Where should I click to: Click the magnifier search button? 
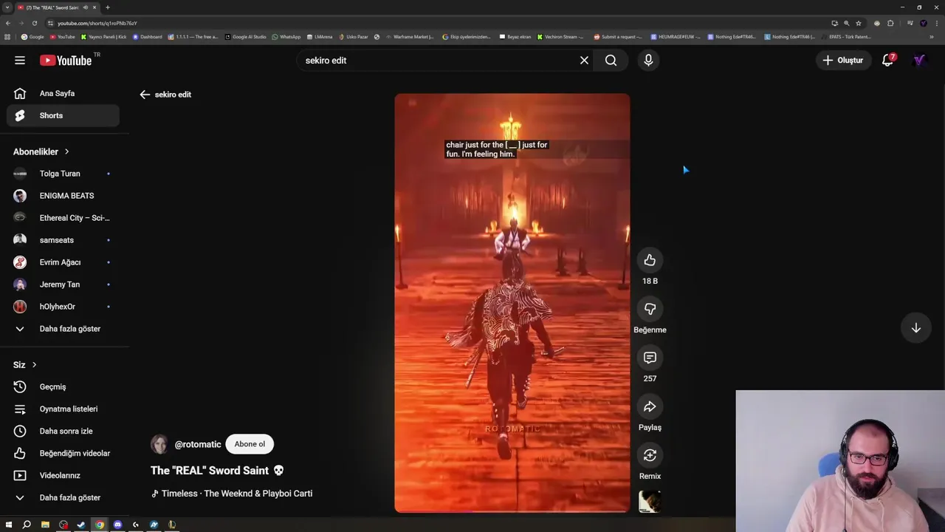coord(611,61)
